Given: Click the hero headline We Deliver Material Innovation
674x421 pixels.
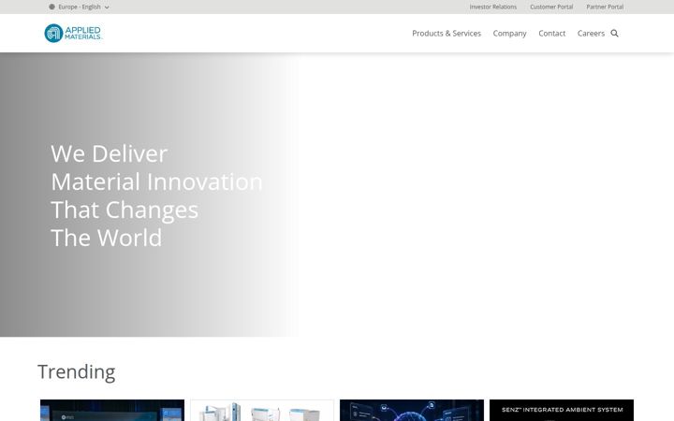Looking at the screenshot, I should tap(156, 196).
